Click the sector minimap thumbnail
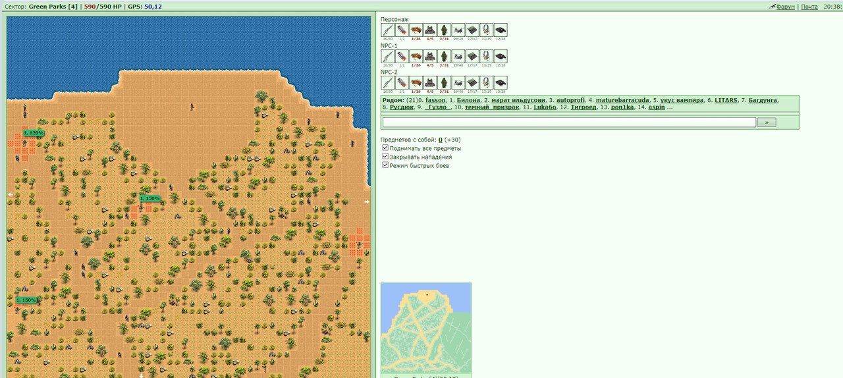The height and width of the screenshot is (378, 843). click(426, 328)
